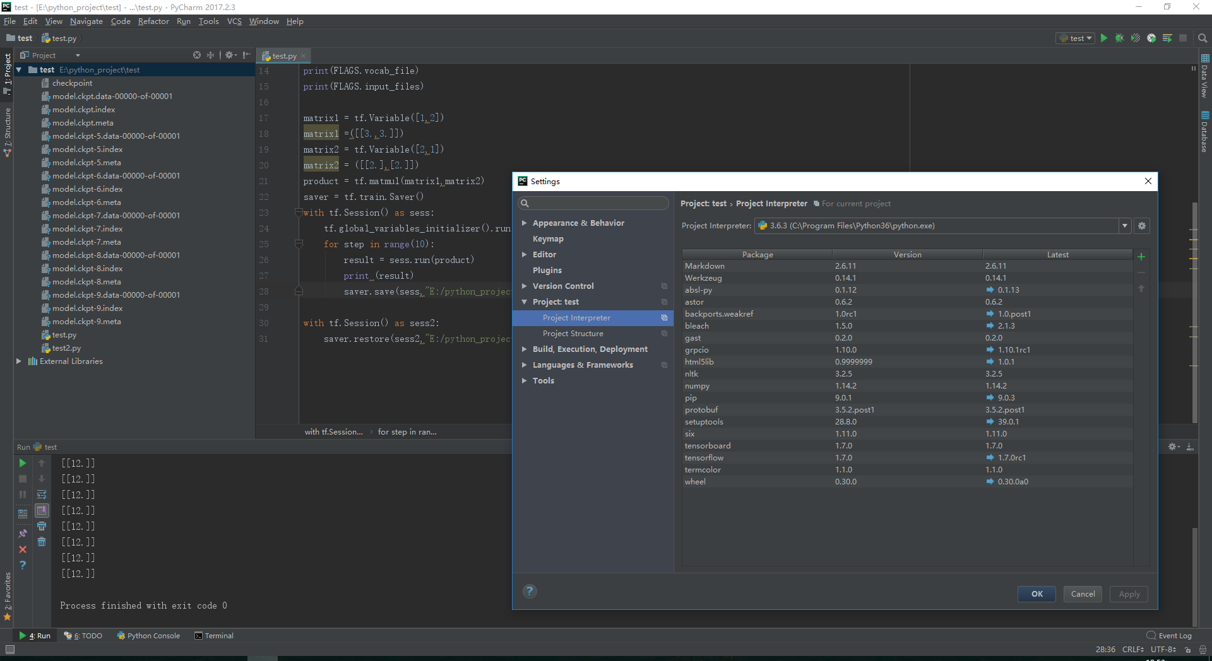Open Run panel help question mark
The width and height of the screenshot is (1212, 661).
click(23, 565)
